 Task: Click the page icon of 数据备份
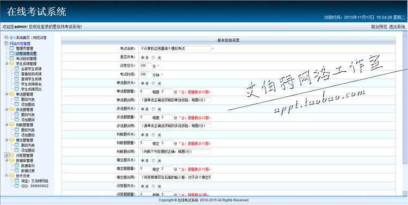click(x=17, y=165)
